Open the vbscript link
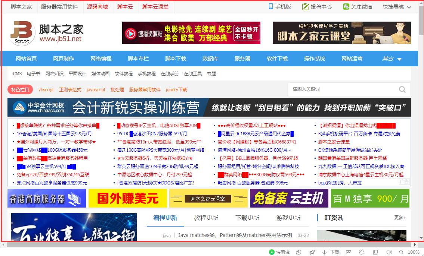The width and height of the screenshot is (424, 256). (x=46, y=89)
